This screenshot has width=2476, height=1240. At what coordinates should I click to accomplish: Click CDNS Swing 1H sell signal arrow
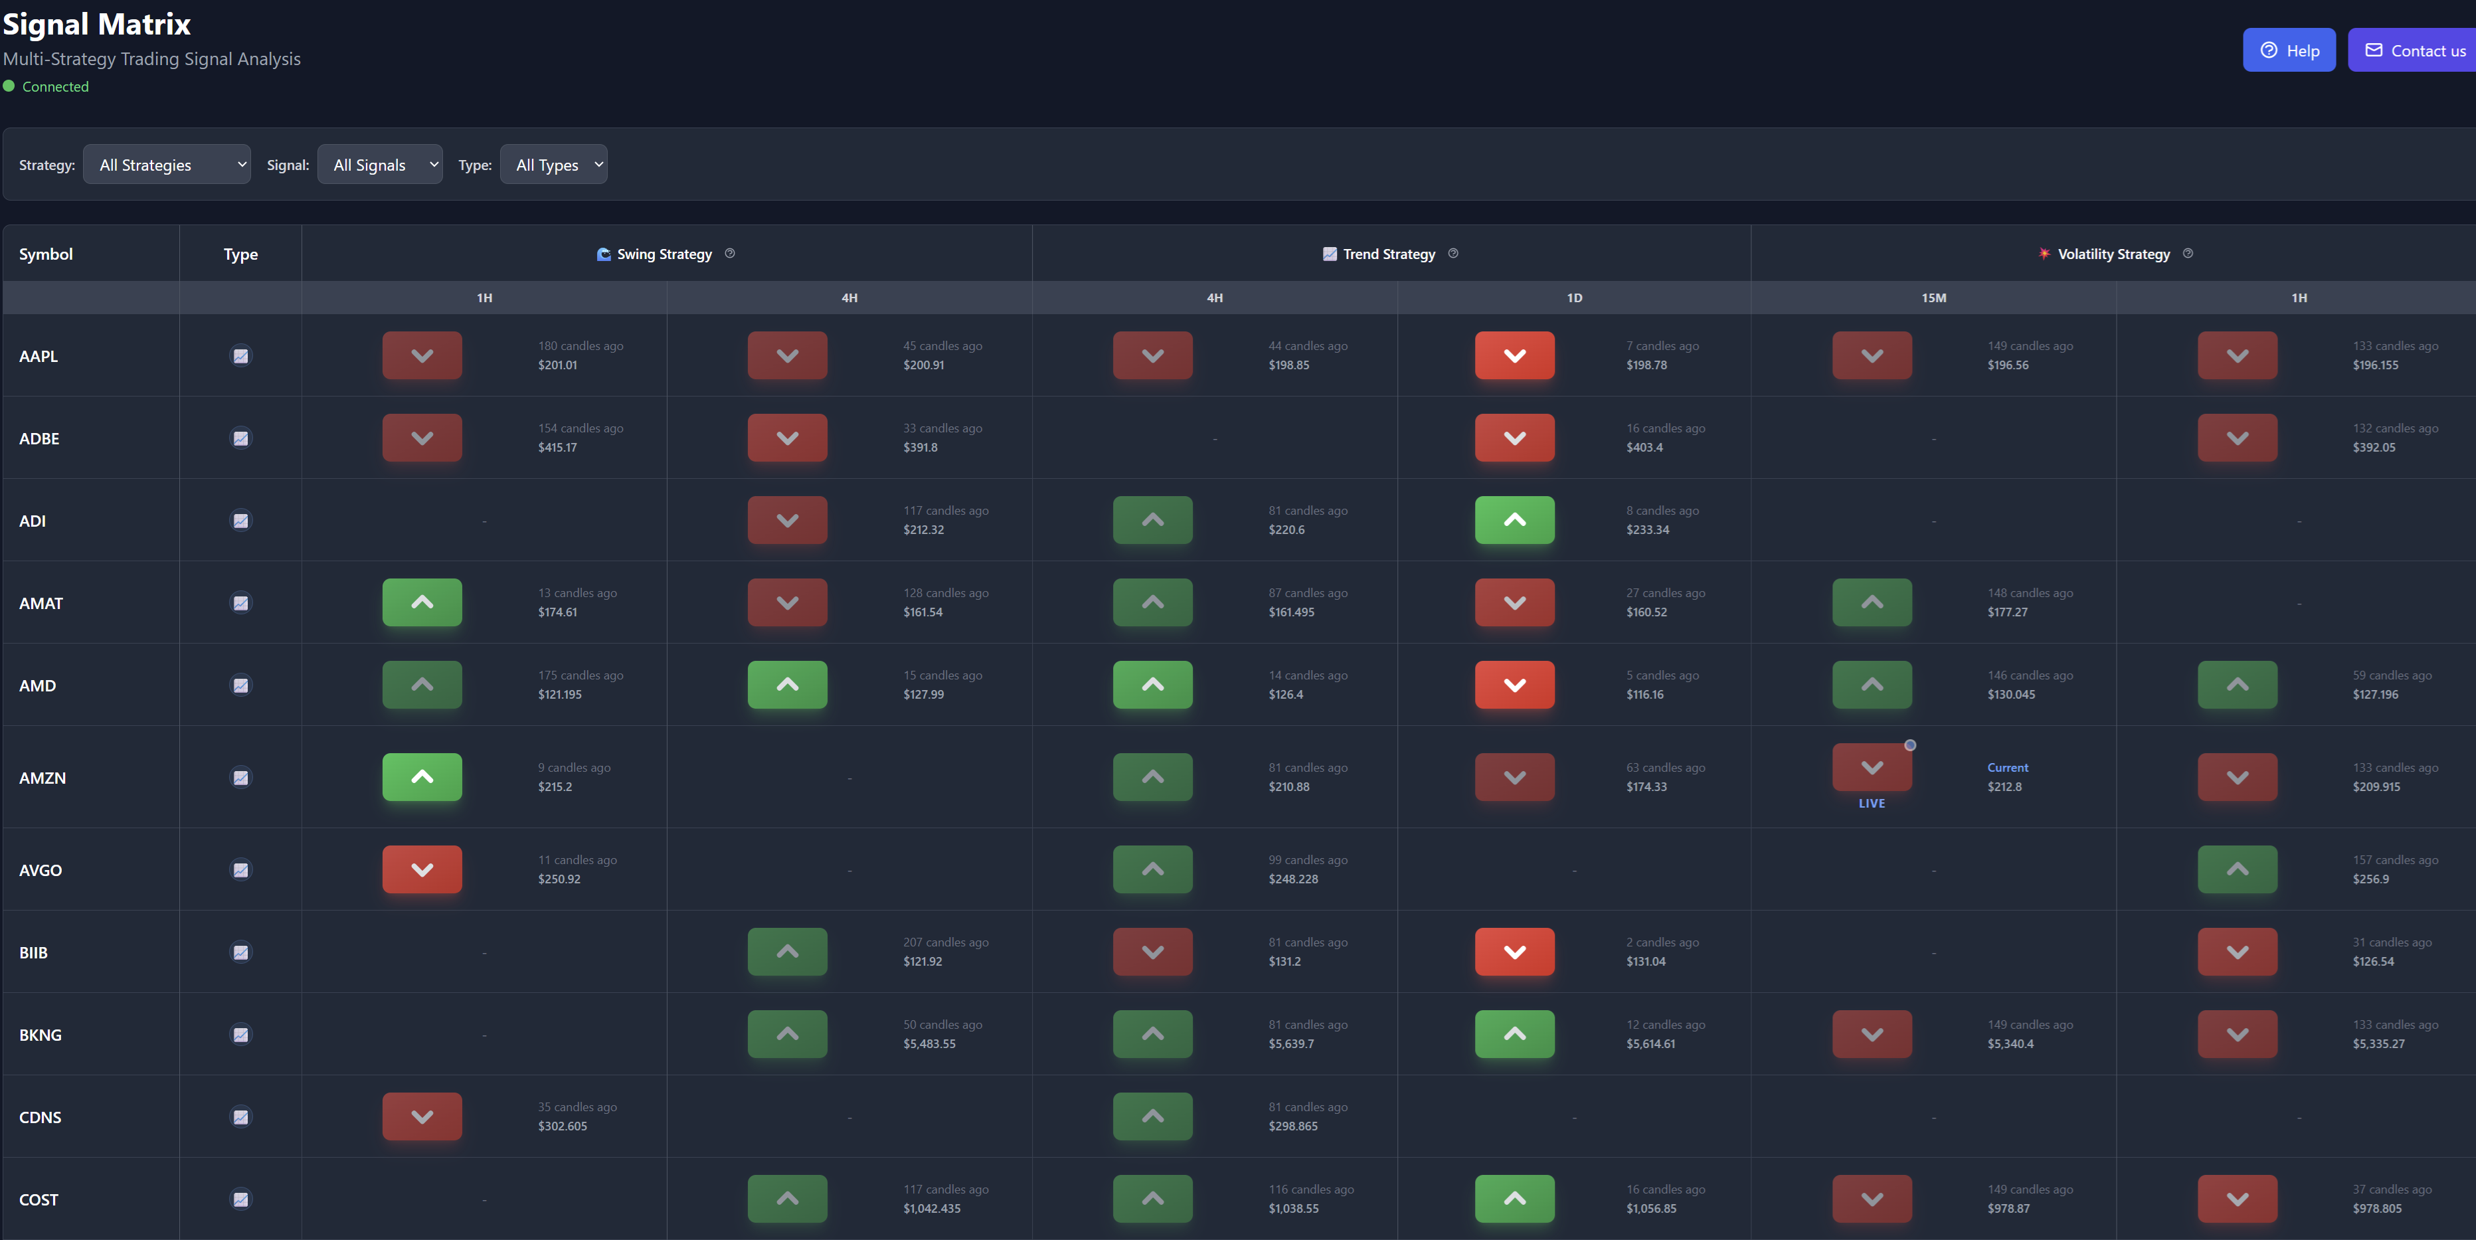point(422,1117)
